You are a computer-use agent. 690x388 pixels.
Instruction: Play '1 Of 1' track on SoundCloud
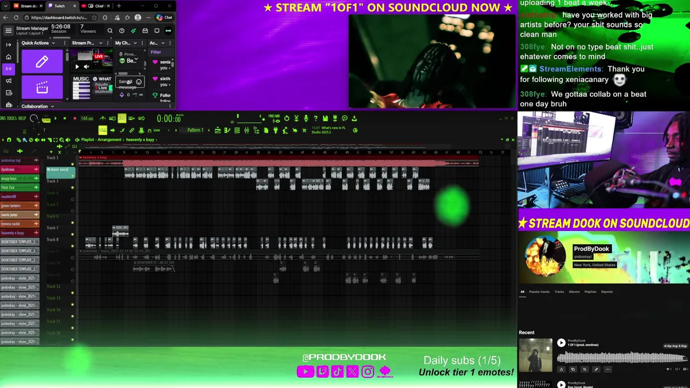(561, 343)
